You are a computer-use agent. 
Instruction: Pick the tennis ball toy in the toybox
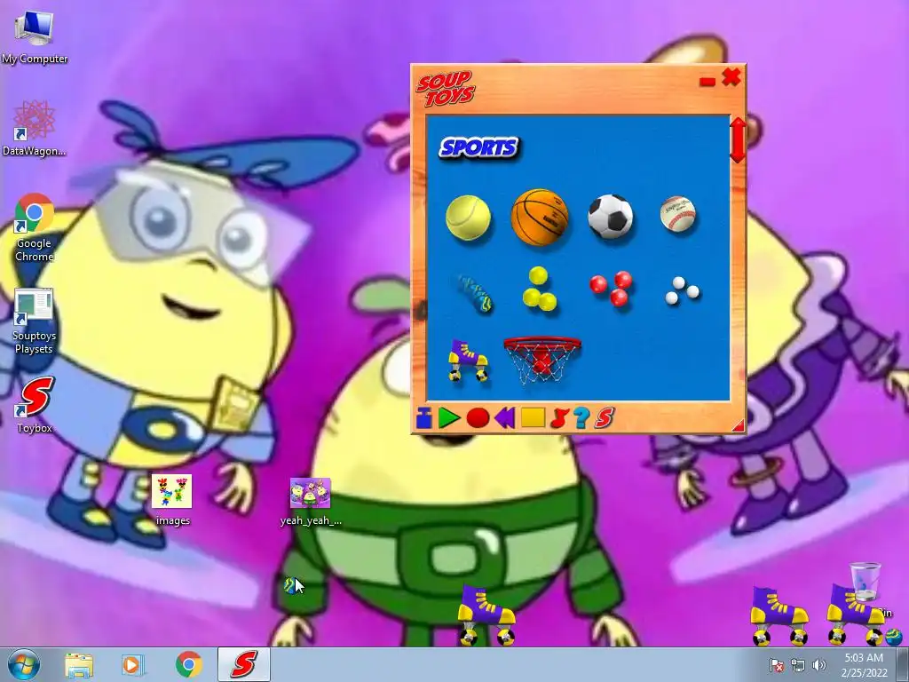468,218
